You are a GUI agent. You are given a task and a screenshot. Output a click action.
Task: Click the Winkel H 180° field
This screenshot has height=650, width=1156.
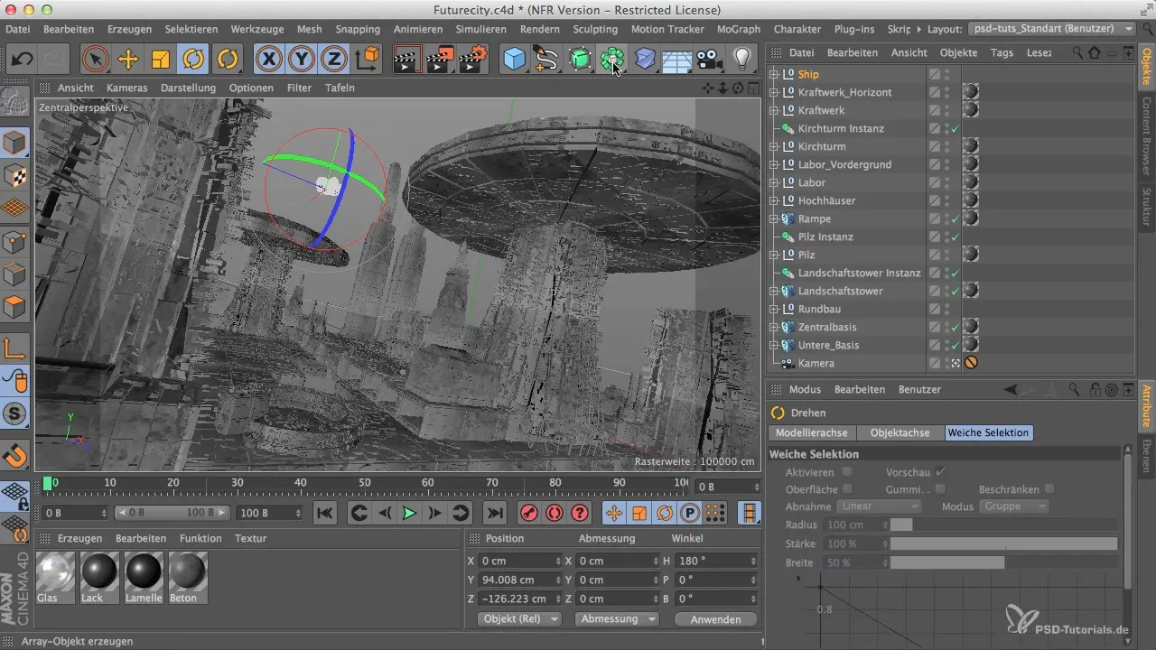point(714,561)
